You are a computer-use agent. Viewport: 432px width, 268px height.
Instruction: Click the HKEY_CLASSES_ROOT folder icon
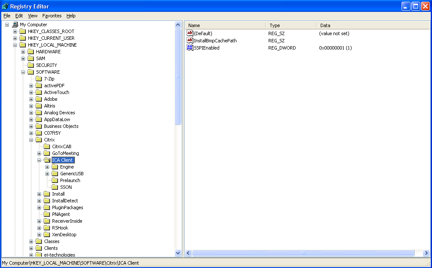pos(23,31)
